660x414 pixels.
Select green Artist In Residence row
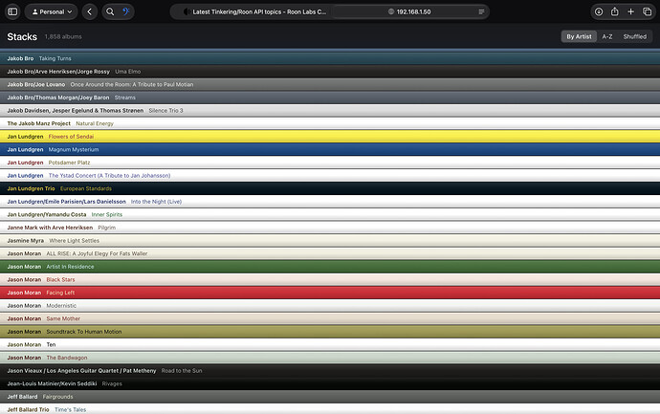pos(330,267)
